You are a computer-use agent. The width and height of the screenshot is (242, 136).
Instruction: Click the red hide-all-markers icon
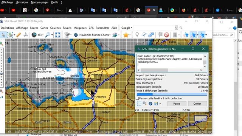[x=166, y=35]
